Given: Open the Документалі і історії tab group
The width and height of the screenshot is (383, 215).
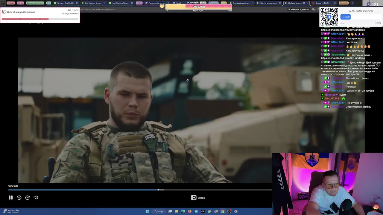Looking at the screenshot, I should [x=35, y=3].
